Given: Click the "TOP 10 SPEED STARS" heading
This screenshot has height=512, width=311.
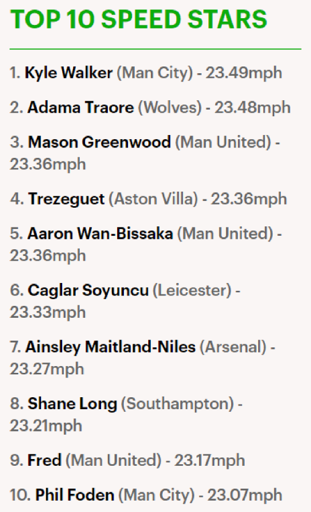Looking at the screenshot, I should (x=138, y=20).
